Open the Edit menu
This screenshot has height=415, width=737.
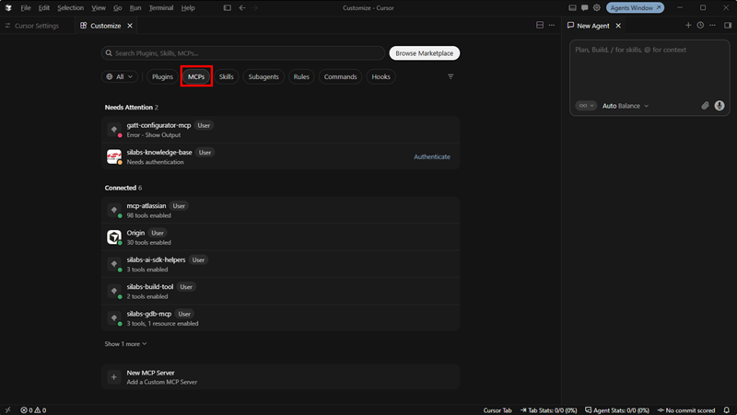tap(44, 7)
